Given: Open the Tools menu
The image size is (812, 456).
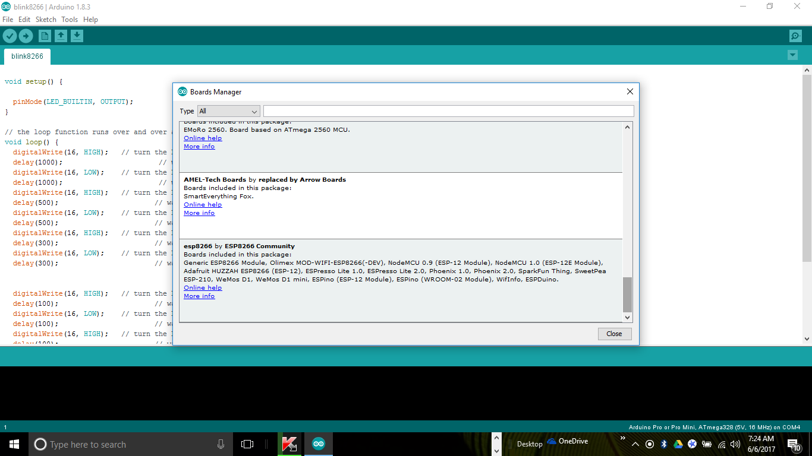Looking at the screenshot, I should (70, 20).
